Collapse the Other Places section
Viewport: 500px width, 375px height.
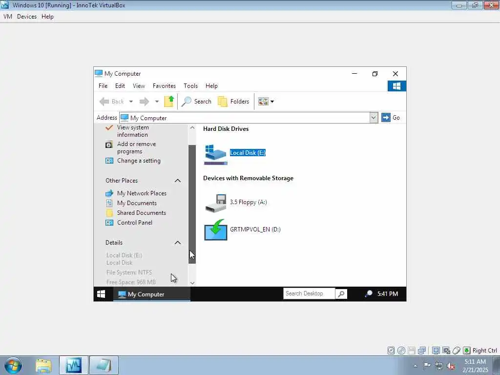(x=178, y=181)
